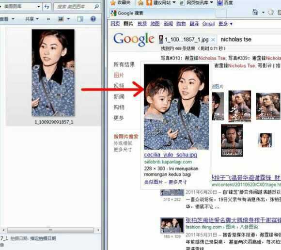
Task: Remove the uploaded image chip with X
Action: point(213,40)
